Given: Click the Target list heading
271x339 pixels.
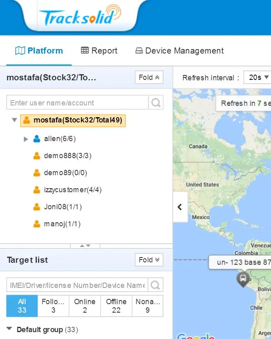Looking at the screenshot, I should [28, 260].
